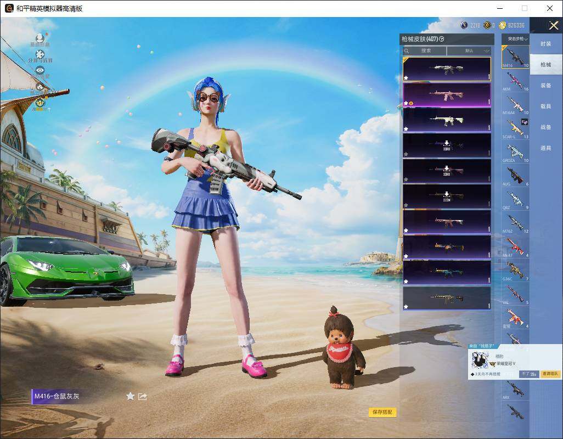Select the VAL weapon icon

pyautogui.click(x=515, y=294)
